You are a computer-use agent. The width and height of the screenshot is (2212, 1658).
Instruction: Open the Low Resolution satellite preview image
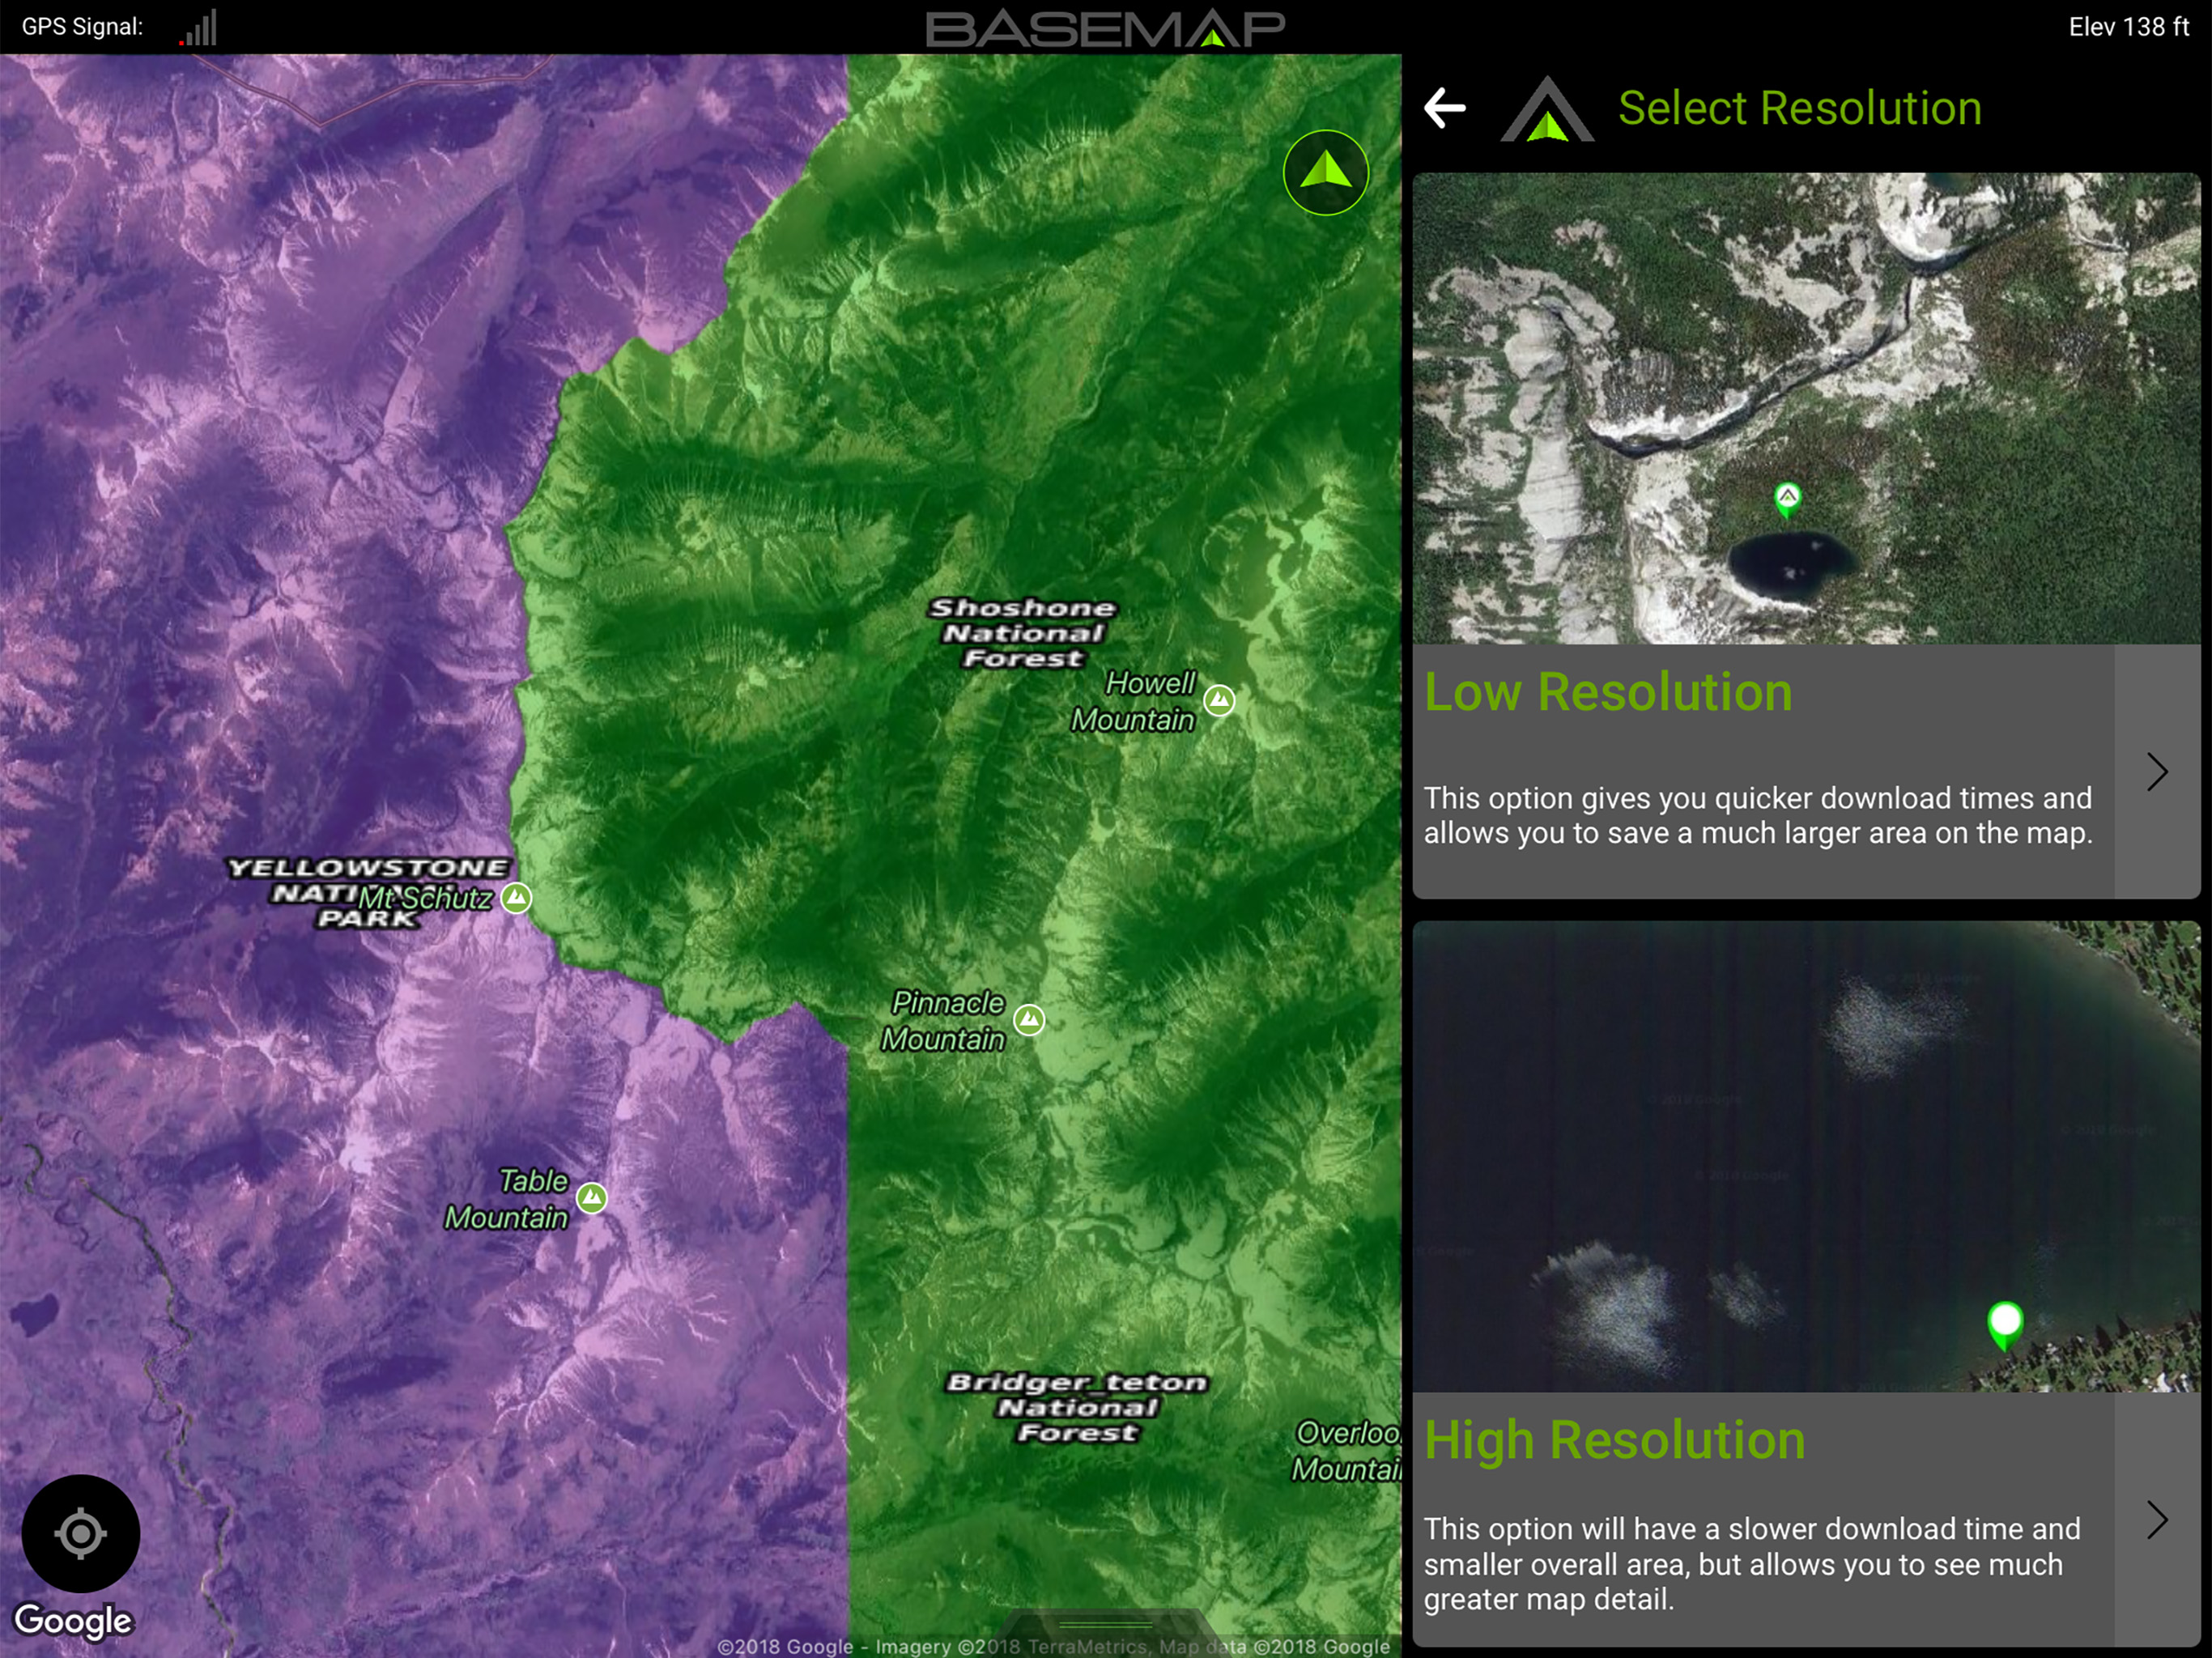[1807, 408]
